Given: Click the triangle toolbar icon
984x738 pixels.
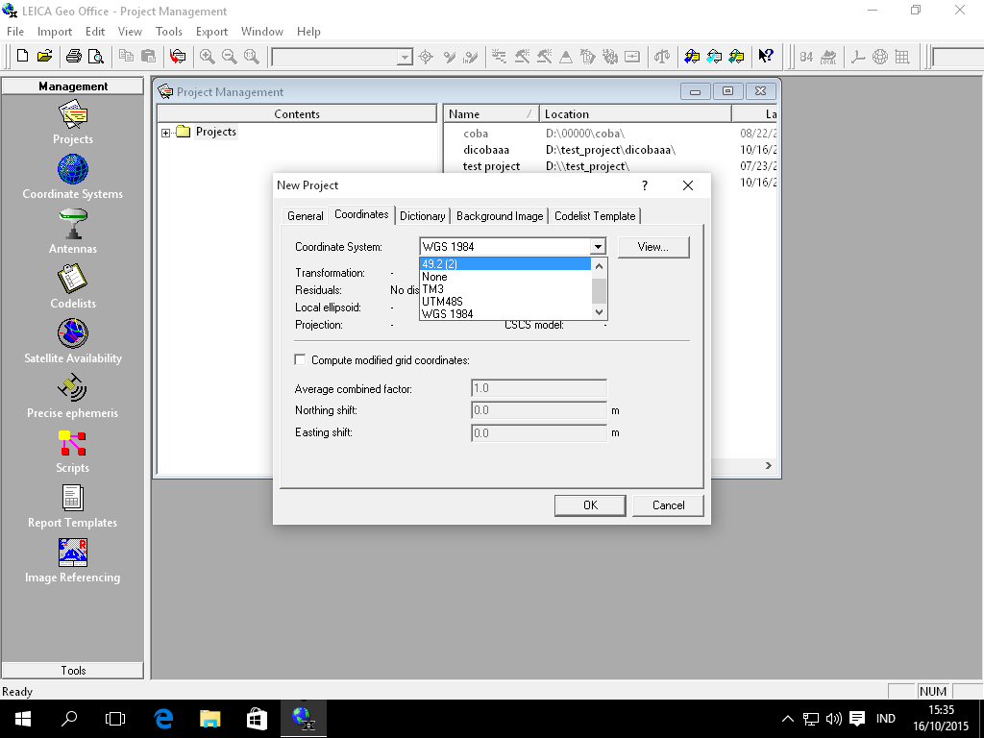Looking at the screenshot, I should pos(565,57).
